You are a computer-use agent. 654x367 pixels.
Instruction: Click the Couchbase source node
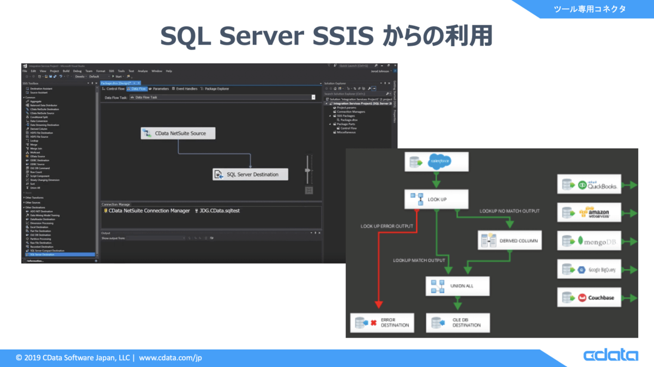589,298
